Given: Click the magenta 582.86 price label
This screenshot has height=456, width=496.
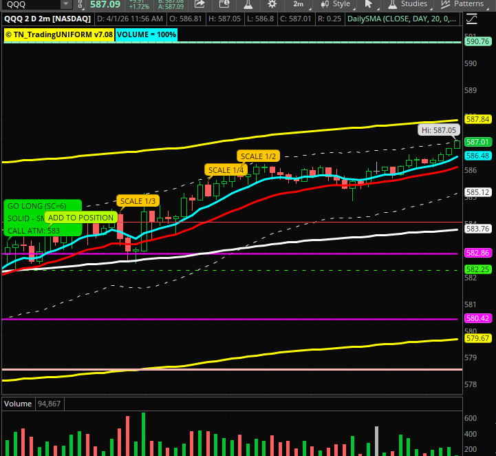Looking at the screenshot, I should [477, 253].
